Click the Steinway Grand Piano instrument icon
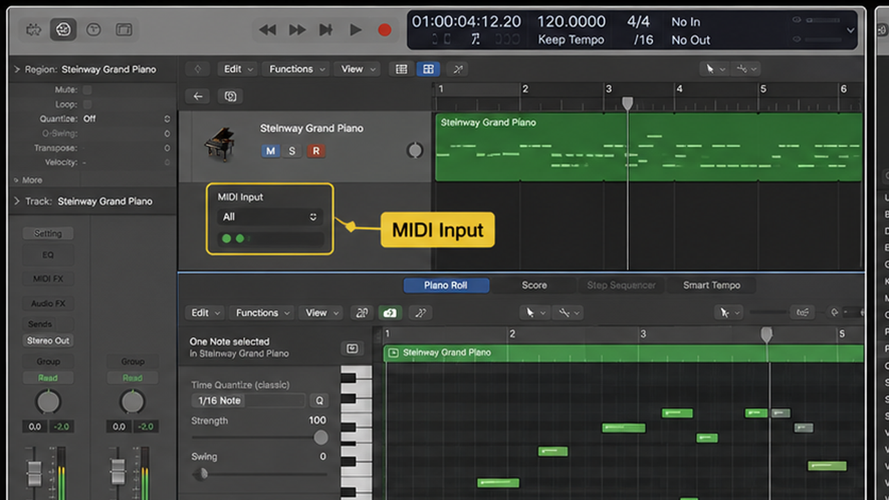The width and height of the screenshot is (889, 500). click(x=219, y=144)
